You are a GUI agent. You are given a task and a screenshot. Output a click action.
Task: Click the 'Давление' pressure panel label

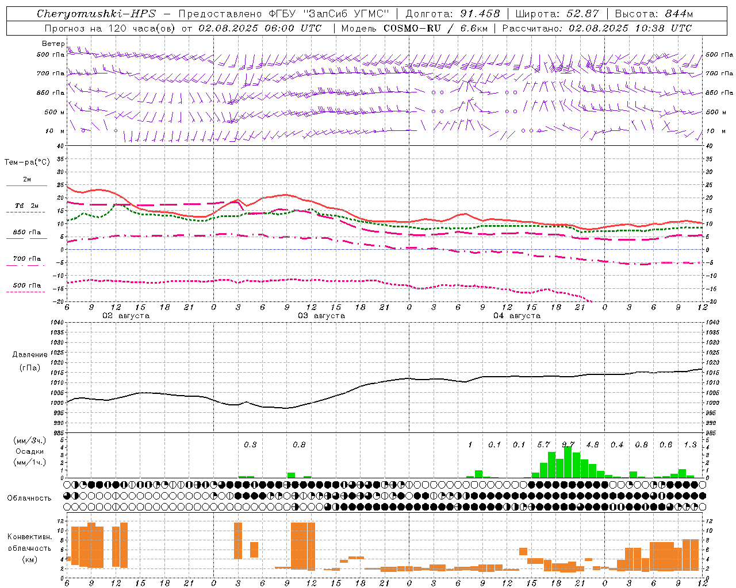pos(30,355)
